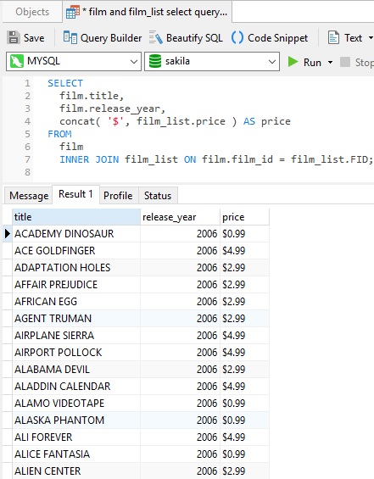Click the Save floppy disk icon
Screen dimensions: 374x479
pyautogui.click(x=14, y=38)
